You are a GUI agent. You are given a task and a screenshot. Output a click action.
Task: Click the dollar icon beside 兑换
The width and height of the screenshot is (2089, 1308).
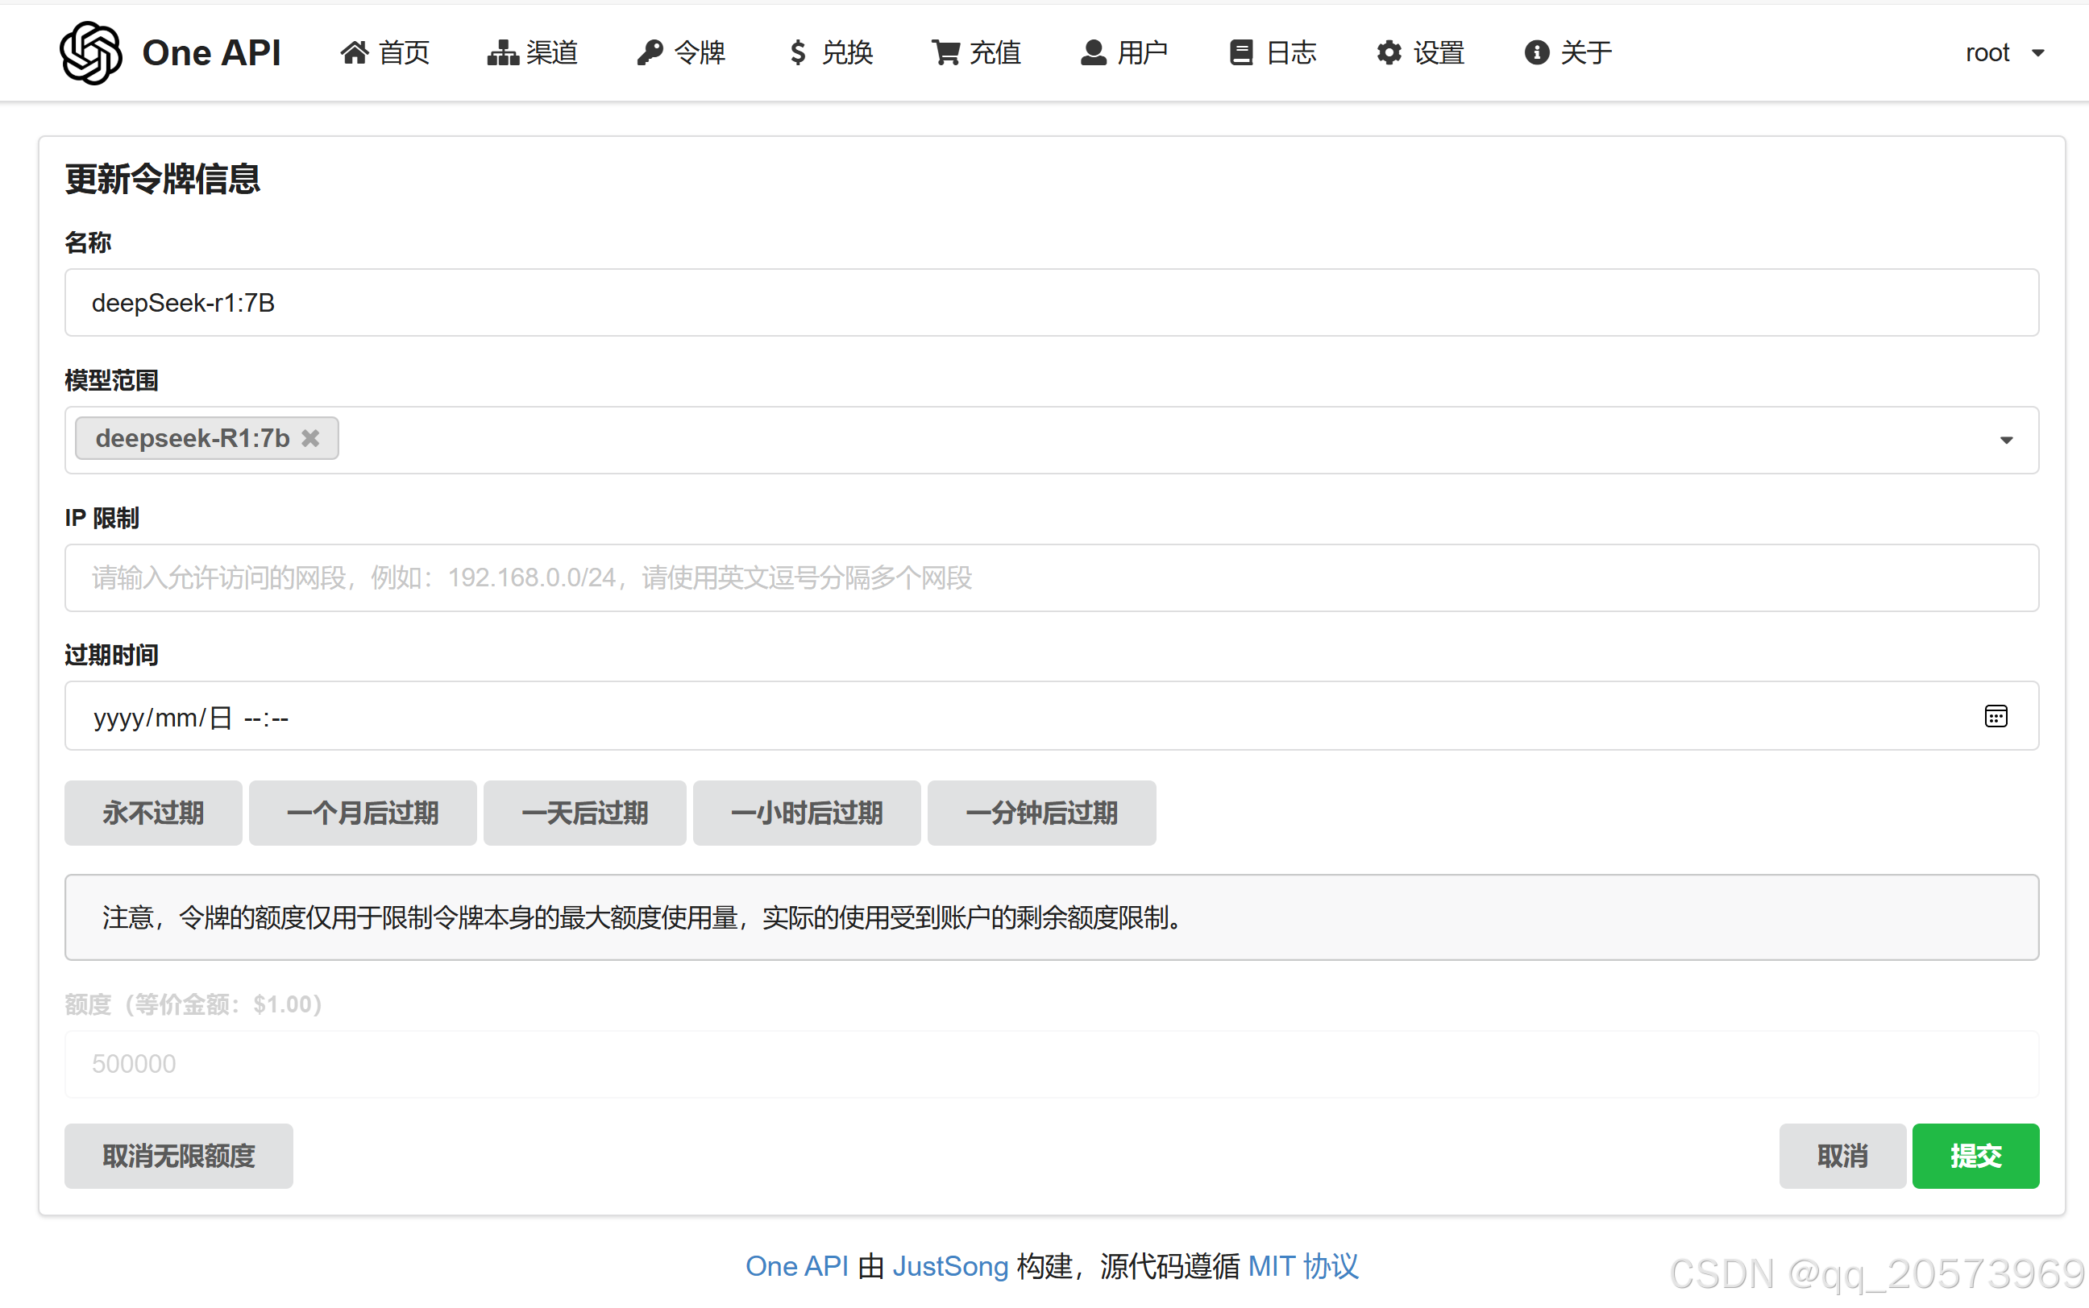click(x=798, y=52)
